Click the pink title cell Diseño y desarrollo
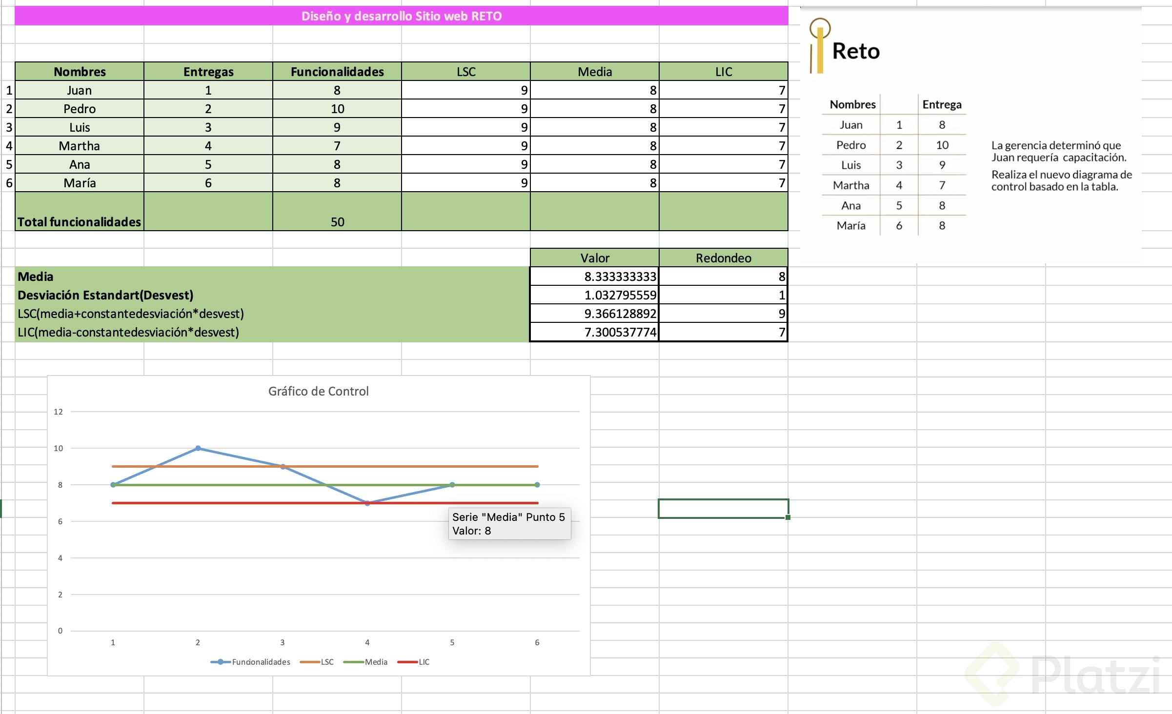This screenshot has width=1172, height=714. pos(401,16)
